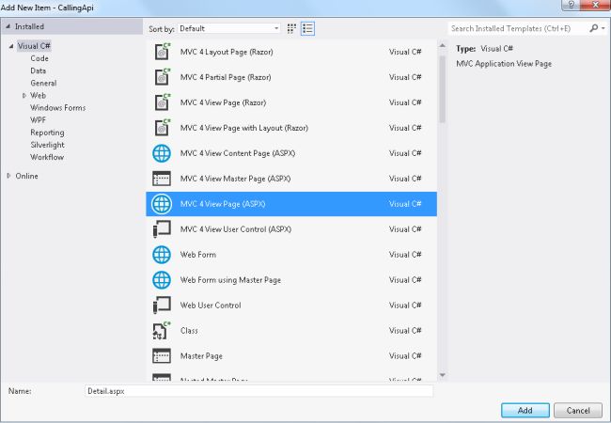This screenshot has width=611, height=423.
Task: Click the Installed header label
Action: click(29, 26)
